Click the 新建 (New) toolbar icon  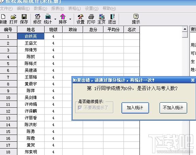click(3, 19)
